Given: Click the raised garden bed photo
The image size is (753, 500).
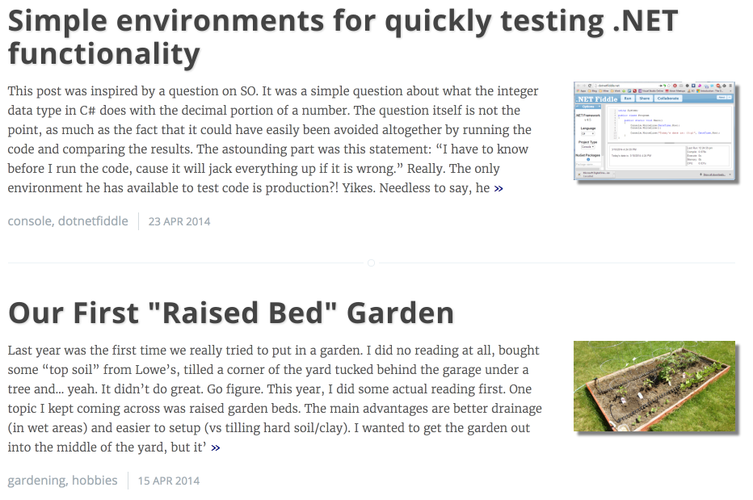Looking at the screenshot, I should tap(654, 386).
